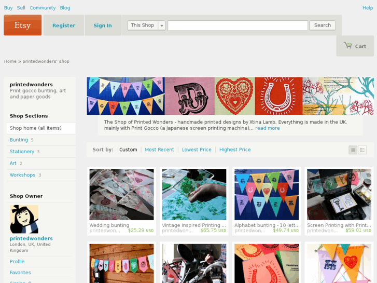
Task: Open Vintage Inspired Printing product thumbnail
Action: pos(194,195)
